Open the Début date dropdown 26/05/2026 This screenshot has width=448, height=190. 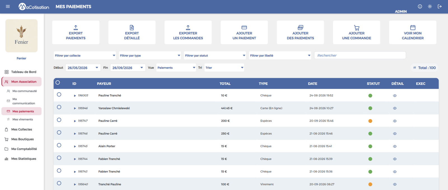83,68
